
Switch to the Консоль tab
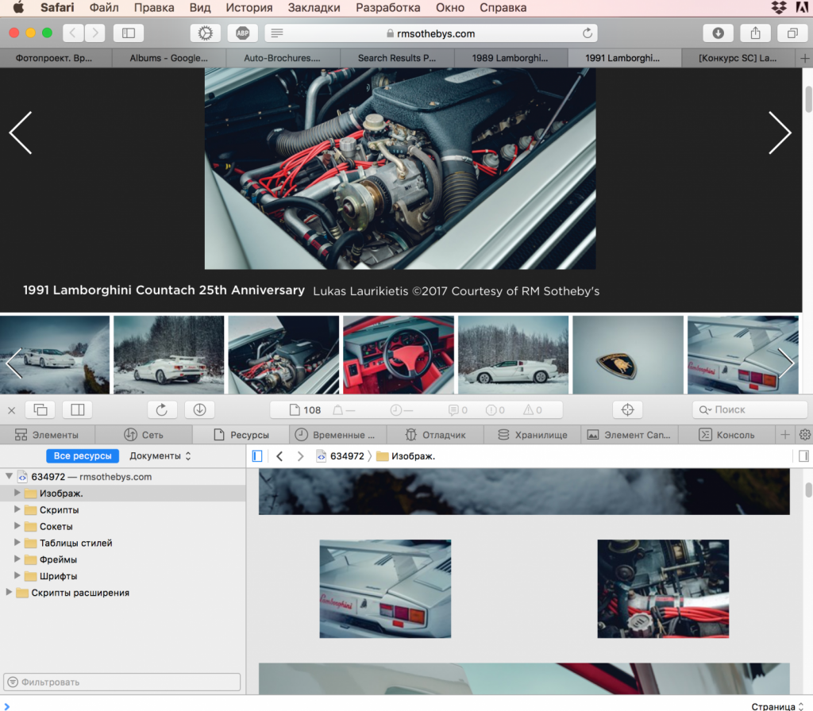pyautogui.click(x=727, y=435)
